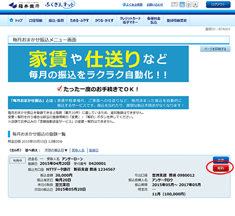Click the Fukui Bank logo
This screenshot has height=216, width=235.
[24, 5]
